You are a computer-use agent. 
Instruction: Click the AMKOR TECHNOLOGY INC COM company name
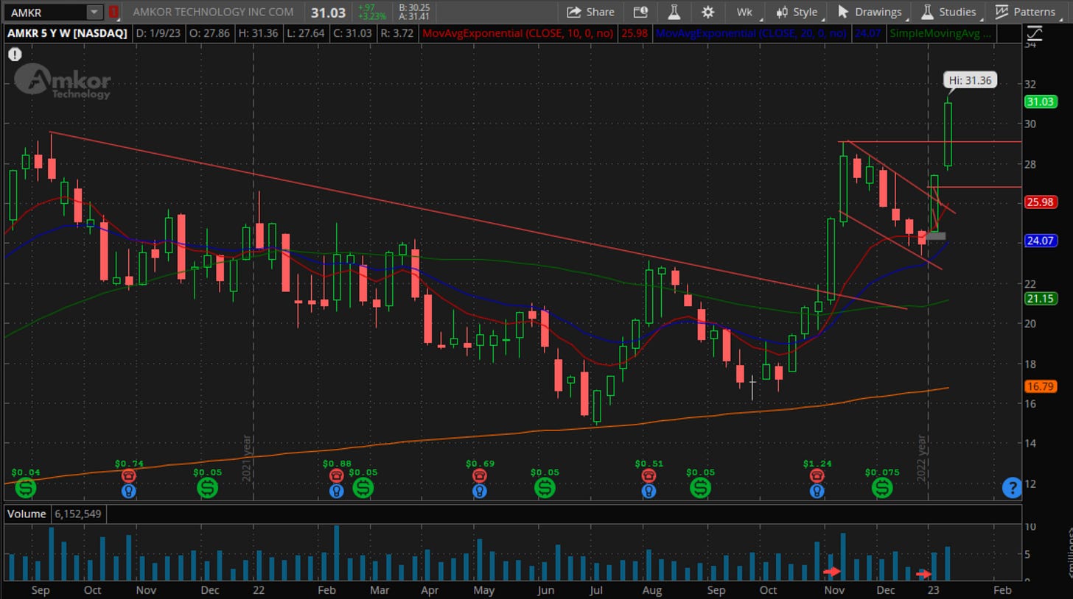213,12
